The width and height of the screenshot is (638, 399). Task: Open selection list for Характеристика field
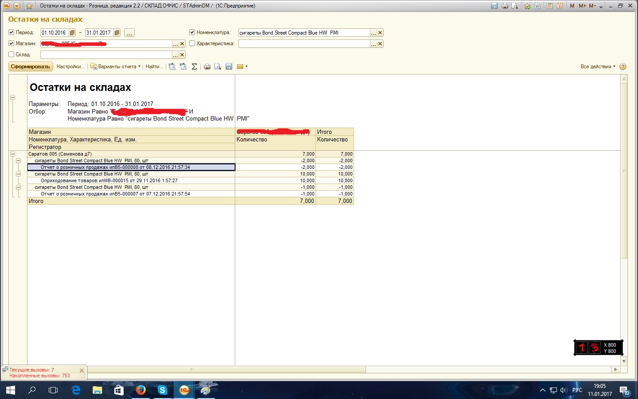tap(373, 44)
